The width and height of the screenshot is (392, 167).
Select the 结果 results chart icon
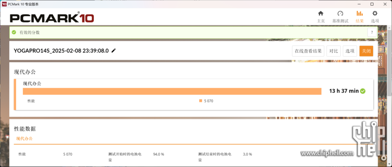(x=360, y=14)
